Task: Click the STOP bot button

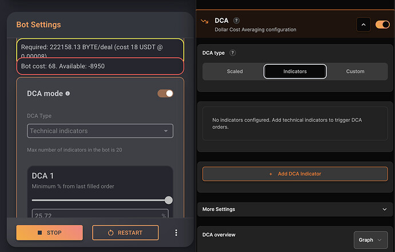Action: click(x=49, y=233)
